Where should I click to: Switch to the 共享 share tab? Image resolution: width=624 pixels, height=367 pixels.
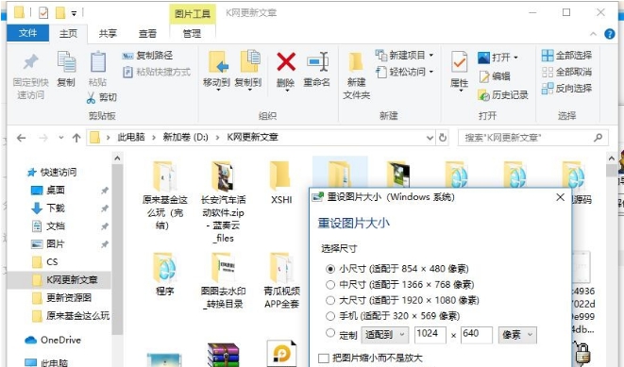108,33
